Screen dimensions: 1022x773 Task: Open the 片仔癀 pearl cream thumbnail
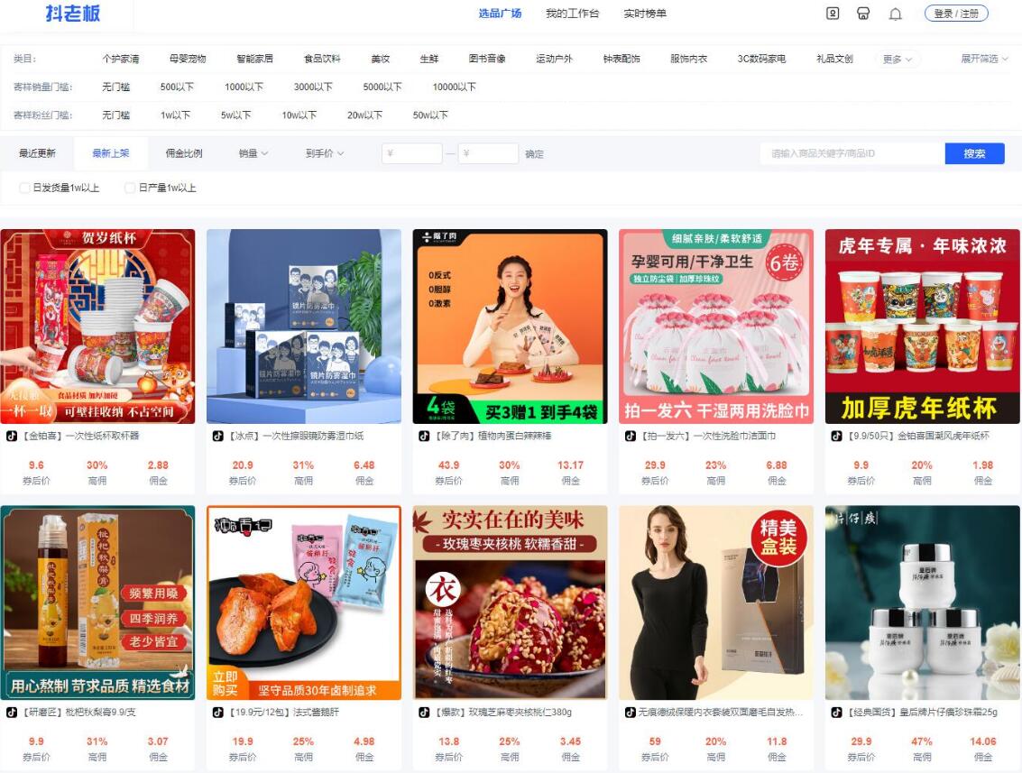[x=922, y=603]
